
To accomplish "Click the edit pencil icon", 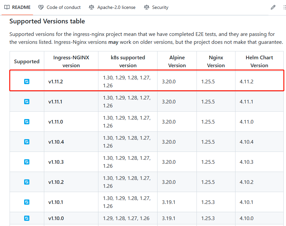I will 273,7.
